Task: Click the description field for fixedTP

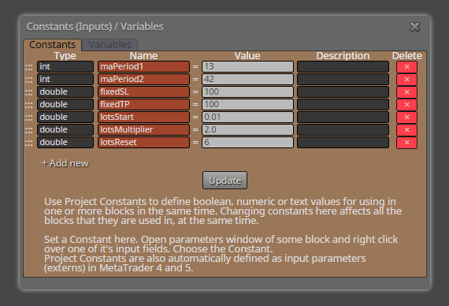Action: [x=343, y=104]
